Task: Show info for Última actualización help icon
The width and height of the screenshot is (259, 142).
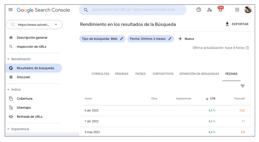Action: (x=247, y=48)
